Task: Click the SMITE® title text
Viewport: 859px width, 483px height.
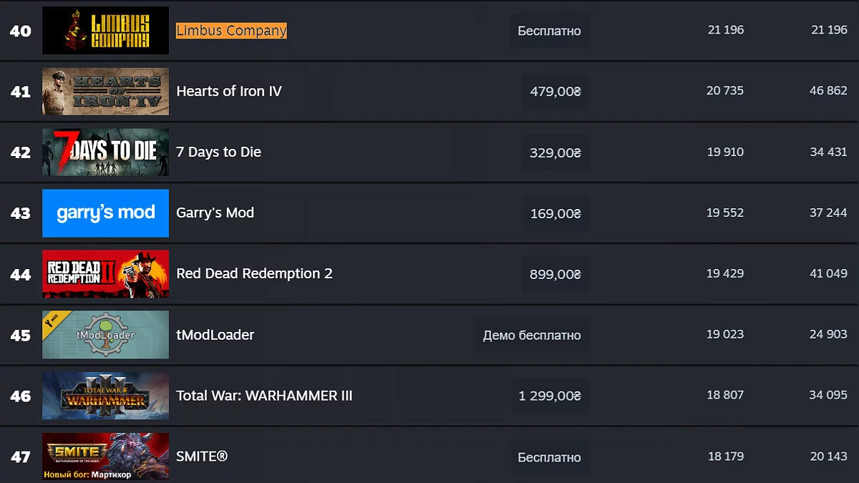Action: 202,457
